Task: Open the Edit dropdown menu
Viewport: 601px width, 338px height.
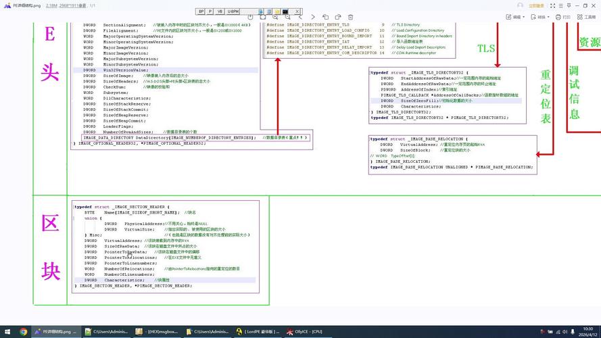Action: (x=515, y=17)
